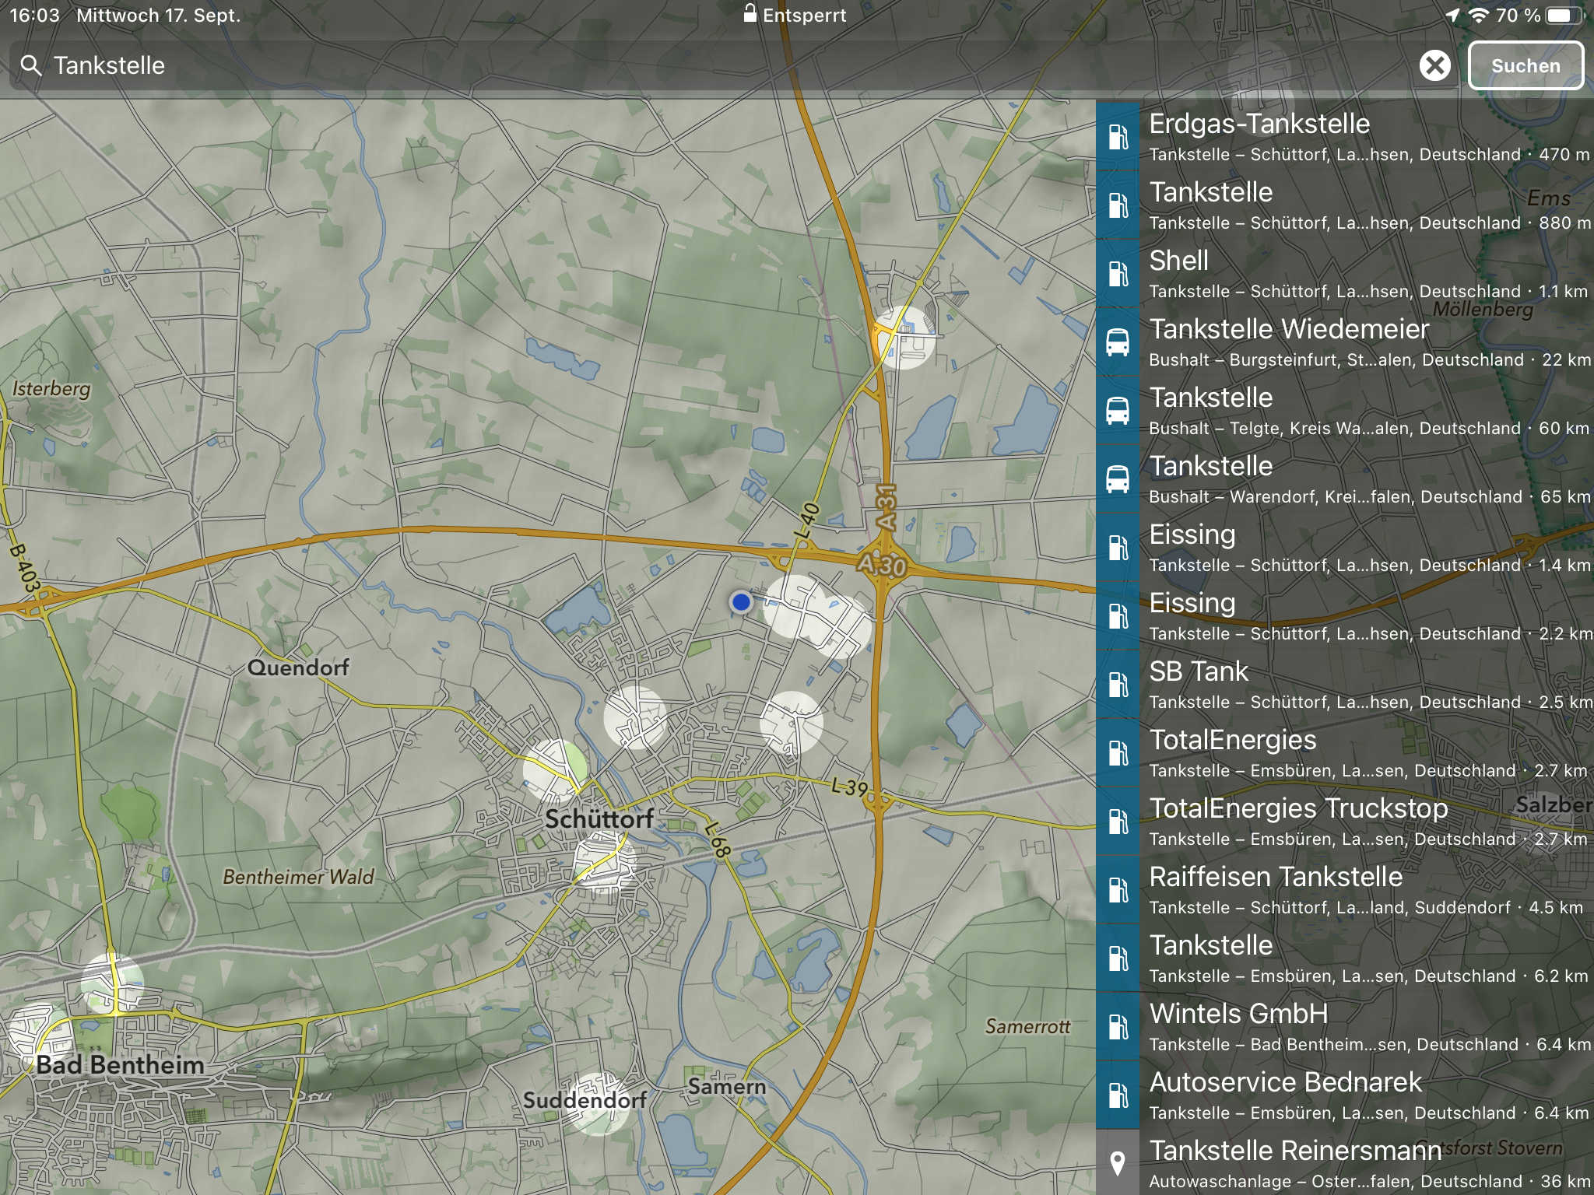Viewport: 1594px width, 1195px height.
Task: Tap the highlighted marker at Suddendorf
Action: click(x=598, y=1103)
